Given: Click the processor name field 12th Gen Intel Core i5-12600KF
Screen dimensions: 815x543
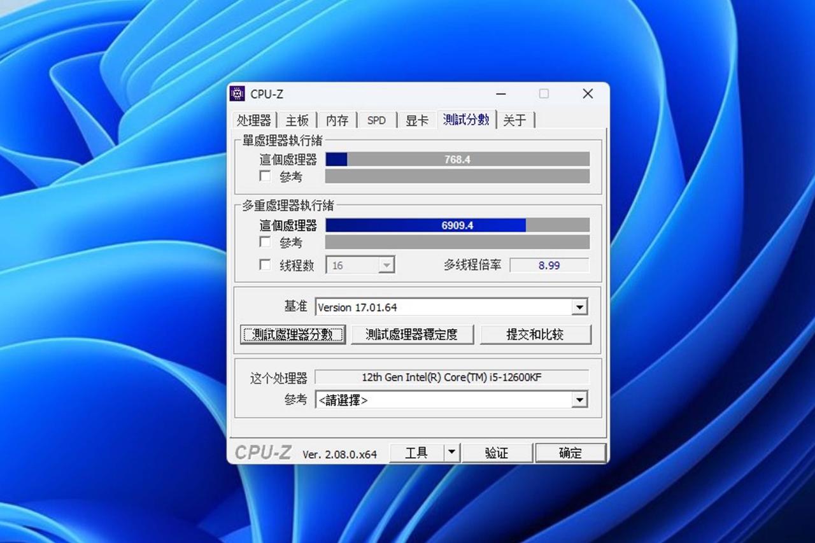Looking at the screenshot, I should 452,377.
